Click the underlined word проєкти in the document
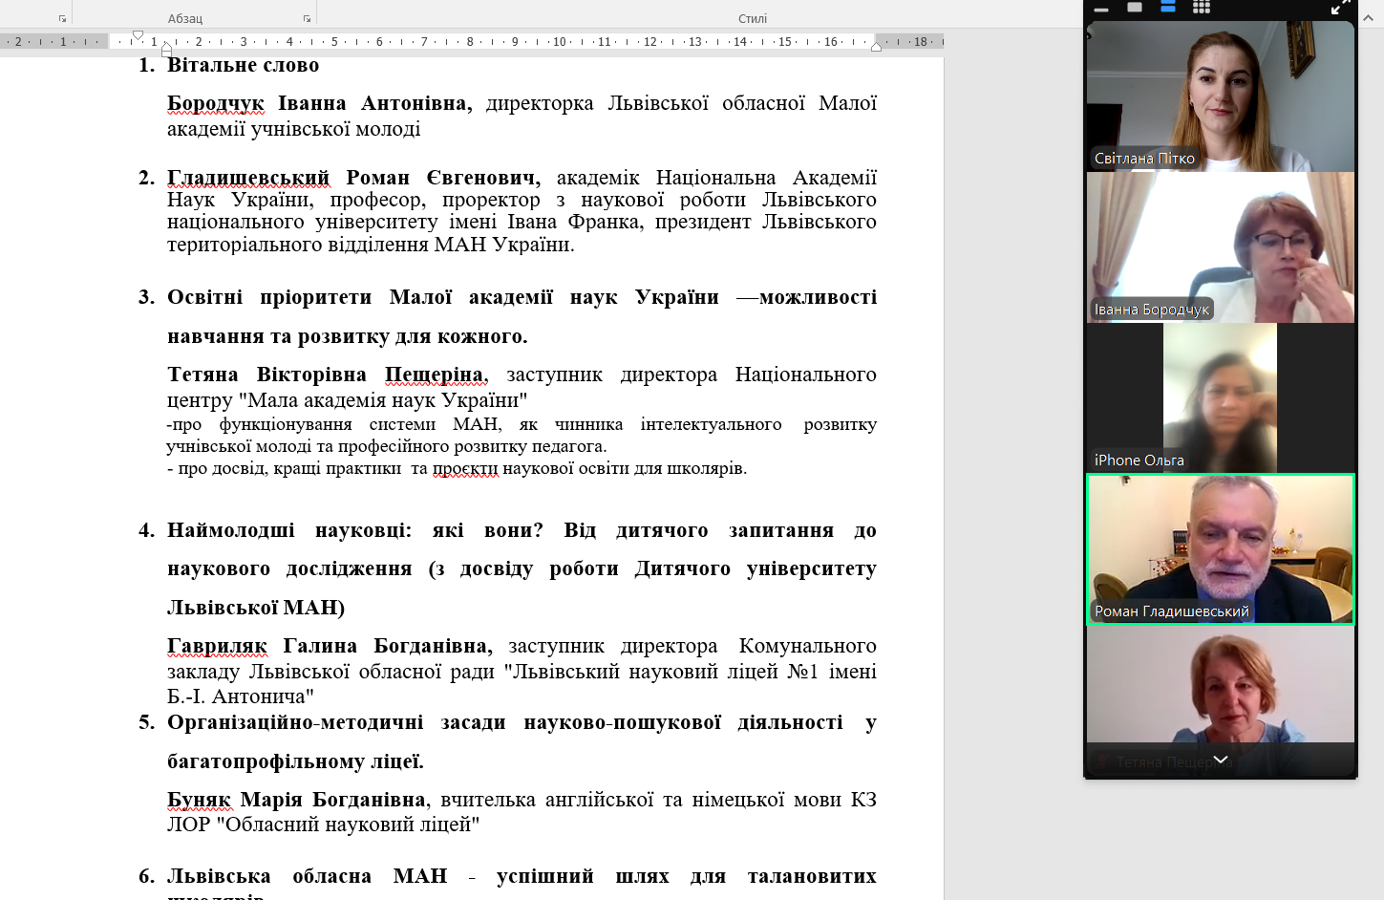Viewport: 1384px width, 900px height. (465, 468)
